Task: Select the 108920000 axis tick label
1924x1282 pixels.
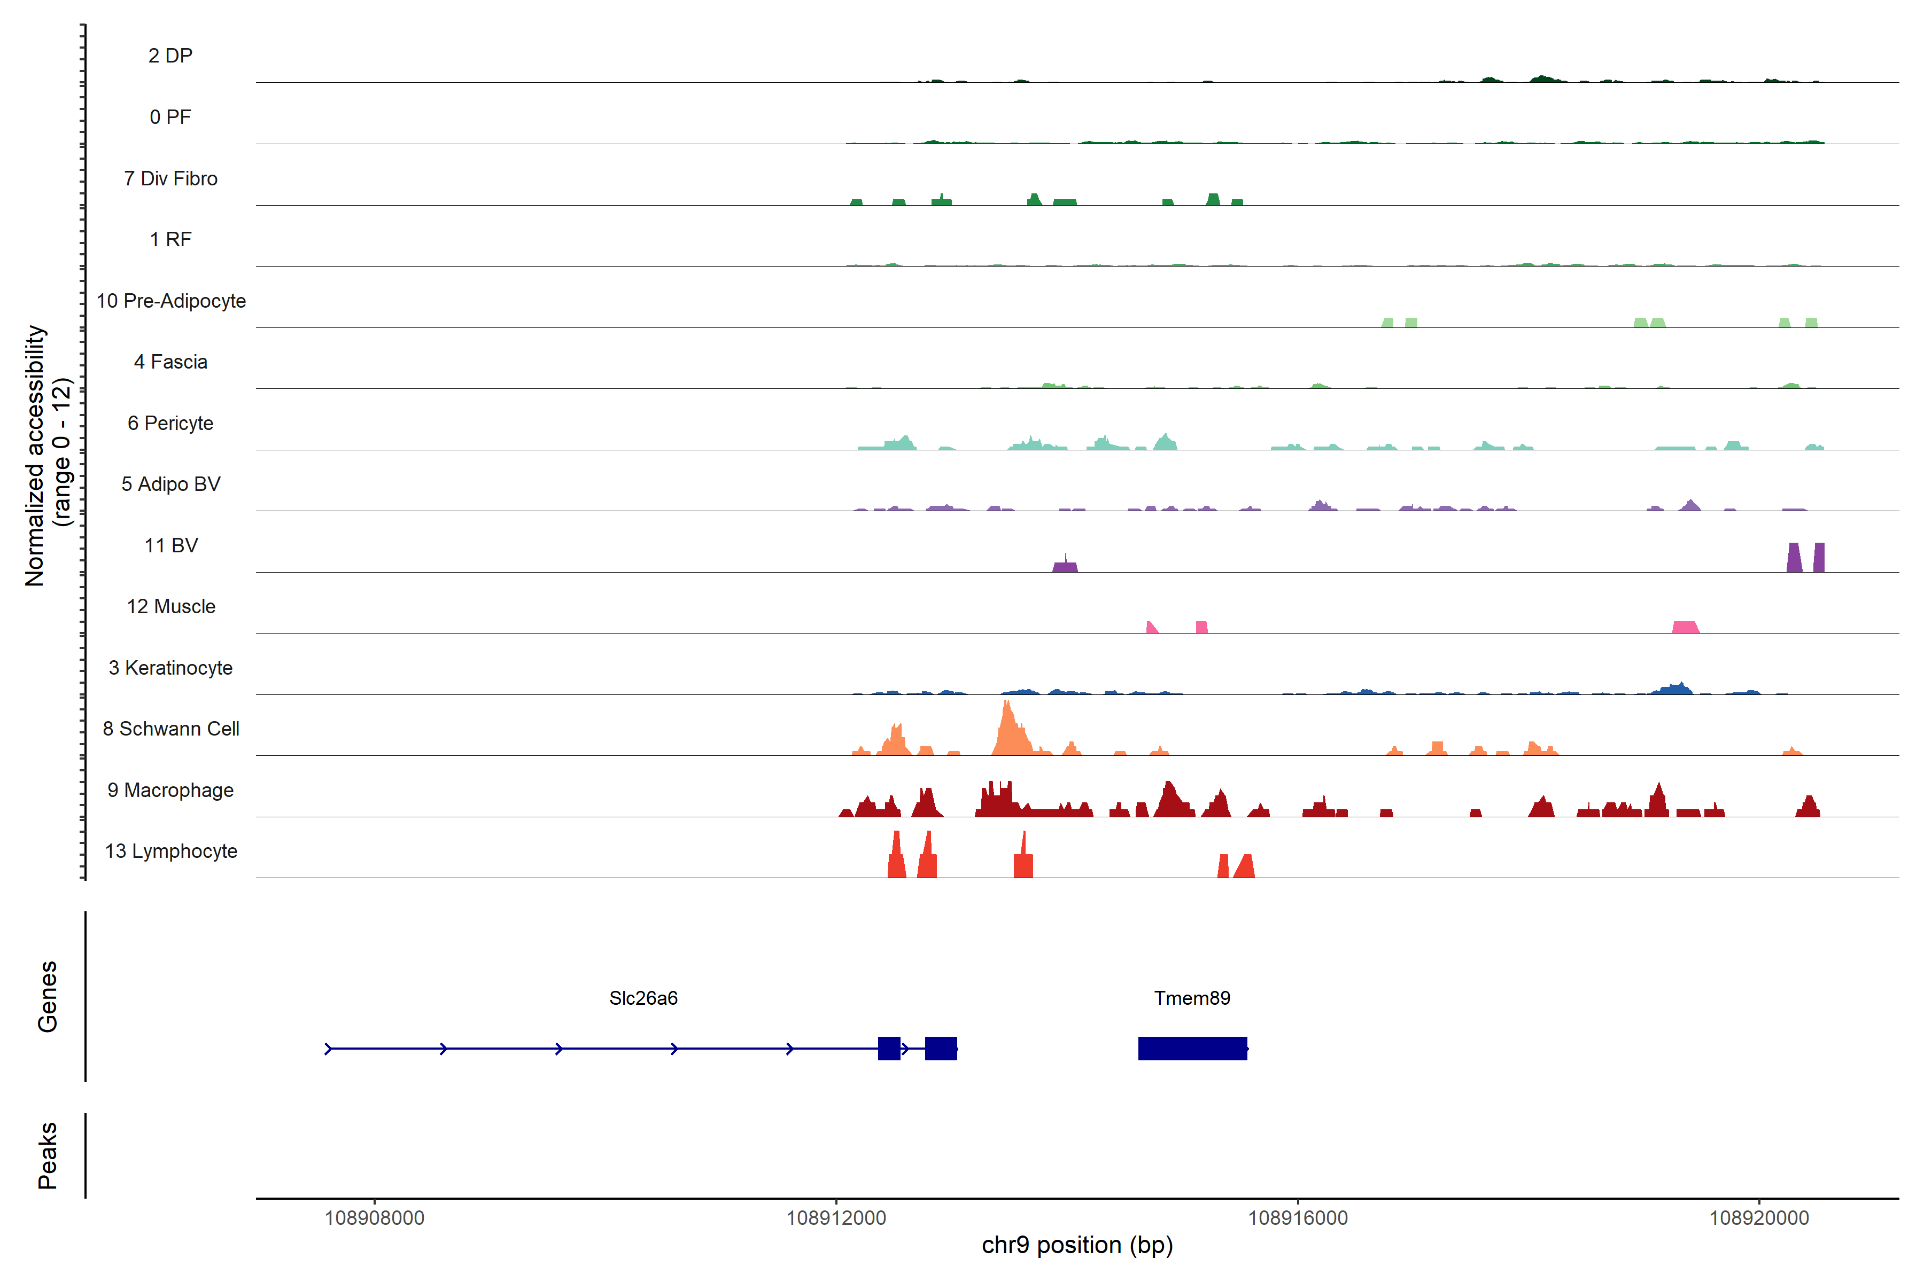Action: pyautogui.click(x=1759, y=1217)
